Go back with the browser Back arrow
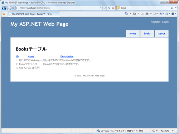Viewport: 179px width, 134px height. 4,8
